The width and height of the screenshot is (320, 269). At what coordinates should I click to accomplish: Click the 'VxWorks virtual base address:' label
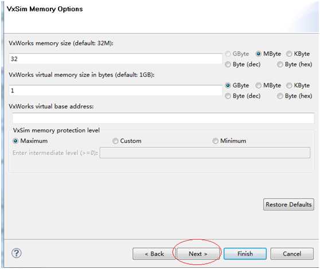[x=51, y=107]
